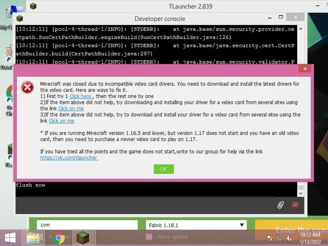The height and width of the screenshot is (246, 328).
Task: Click the paperclip icon in Developer console
Action: [280, 205]
